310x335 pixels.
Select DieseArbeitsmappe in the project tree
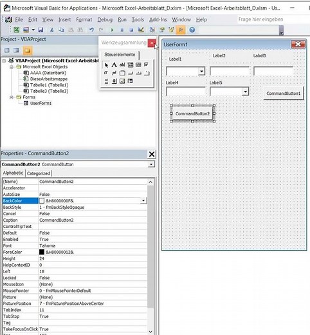pyautogui.click(x=49, y=79)
